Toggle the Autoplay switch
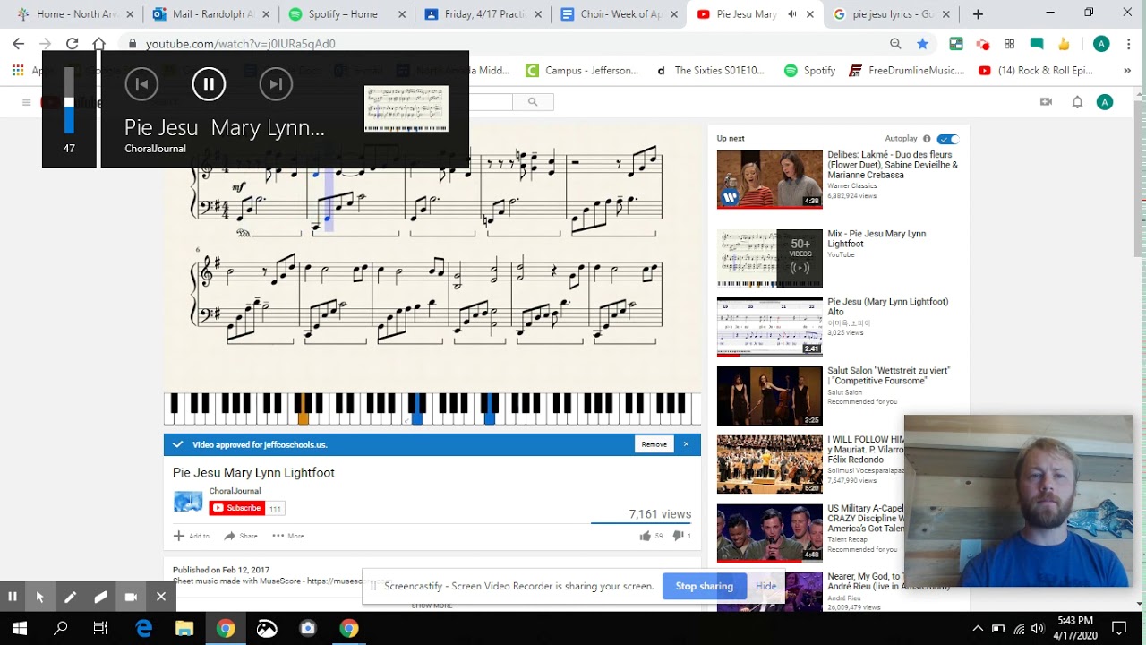 [x=948, y=139]
